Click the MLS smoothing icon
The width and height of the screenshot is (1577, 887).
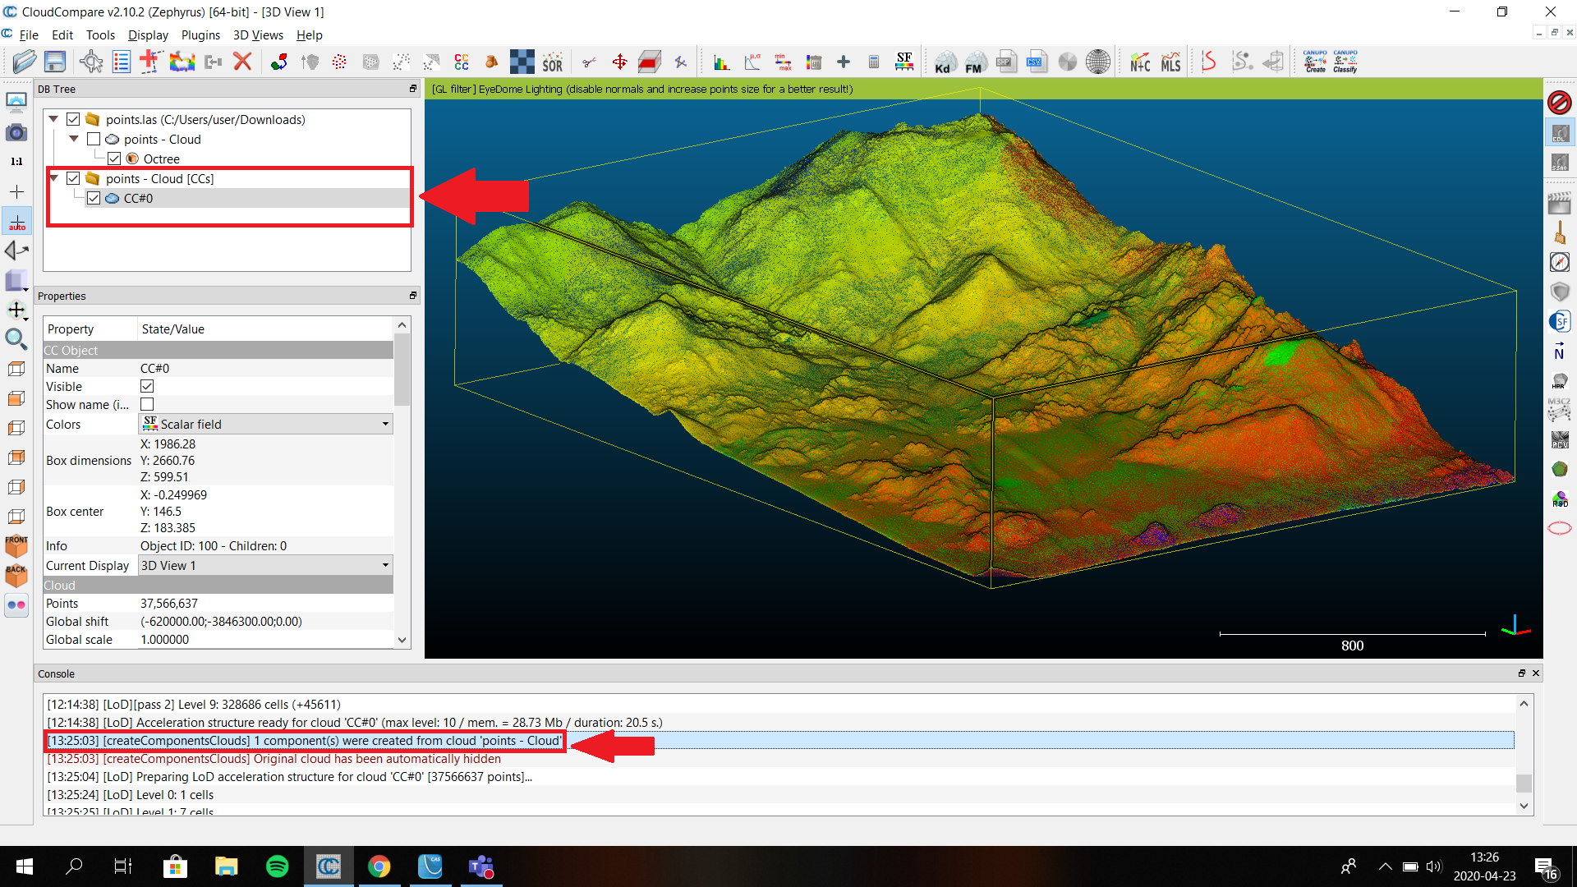pyautogui.click(x=1170, y=62)
